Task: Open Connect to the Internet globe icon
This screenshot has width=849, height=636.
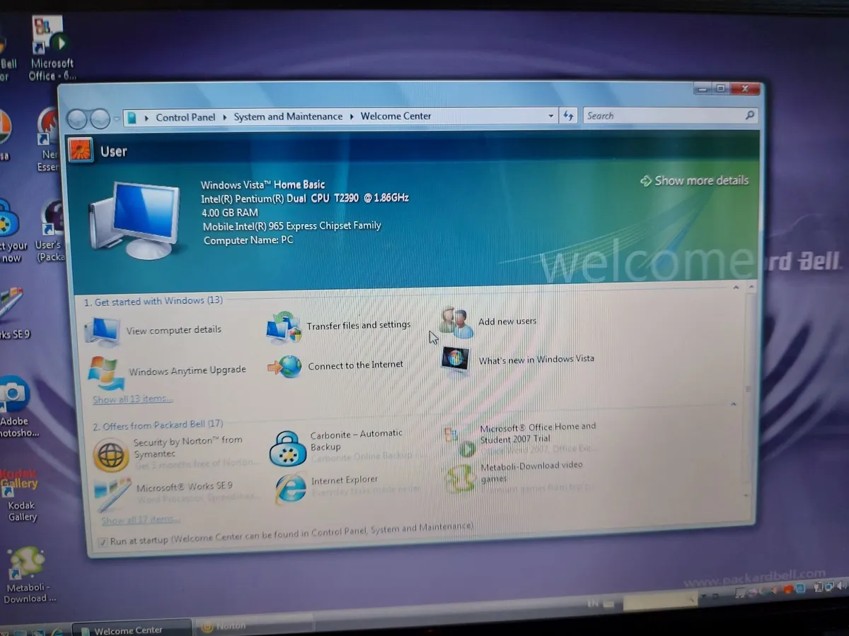Action: (x=285, y=366)
